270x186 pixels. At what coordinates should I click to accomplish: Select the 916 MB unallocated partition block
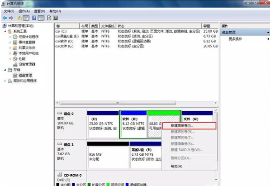coord(108,155)
